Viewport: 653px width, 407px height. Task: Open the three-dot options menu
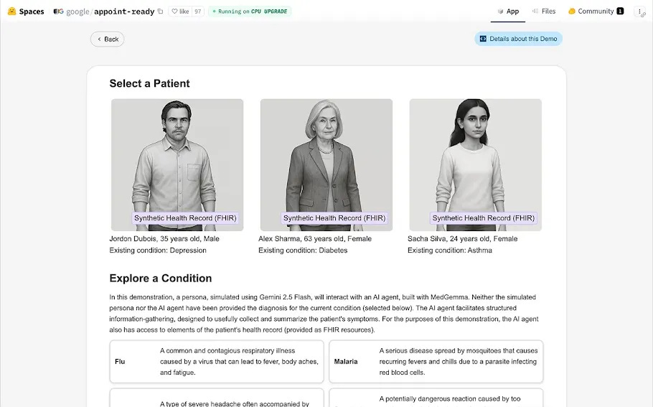639,11
